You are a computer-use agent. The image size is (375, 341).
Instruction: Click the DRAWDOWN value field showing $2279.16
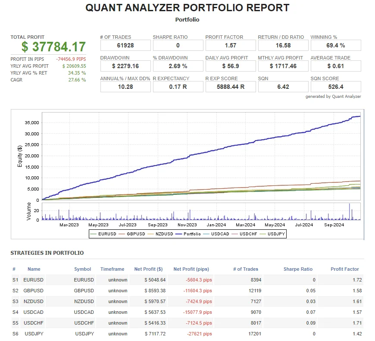pos(125,66)
